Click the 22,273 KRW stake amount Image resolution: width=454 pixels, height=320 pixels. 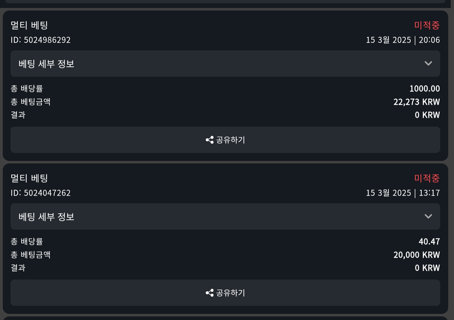point(417,102)
